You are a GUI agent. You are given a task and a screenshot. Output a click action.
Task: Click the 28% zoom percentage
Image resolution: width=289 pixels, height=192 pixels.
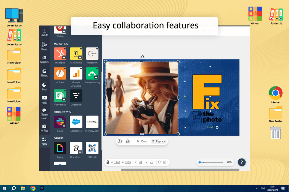[229, 162]
